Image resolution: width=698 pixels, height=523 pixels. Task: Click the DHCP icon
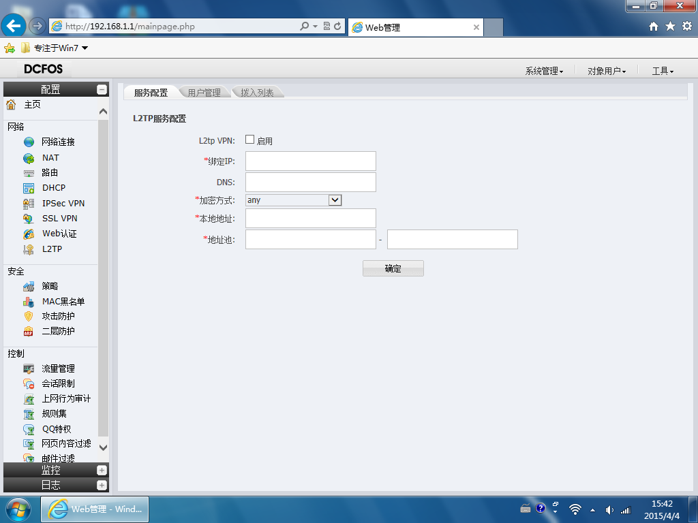(29, 188)
